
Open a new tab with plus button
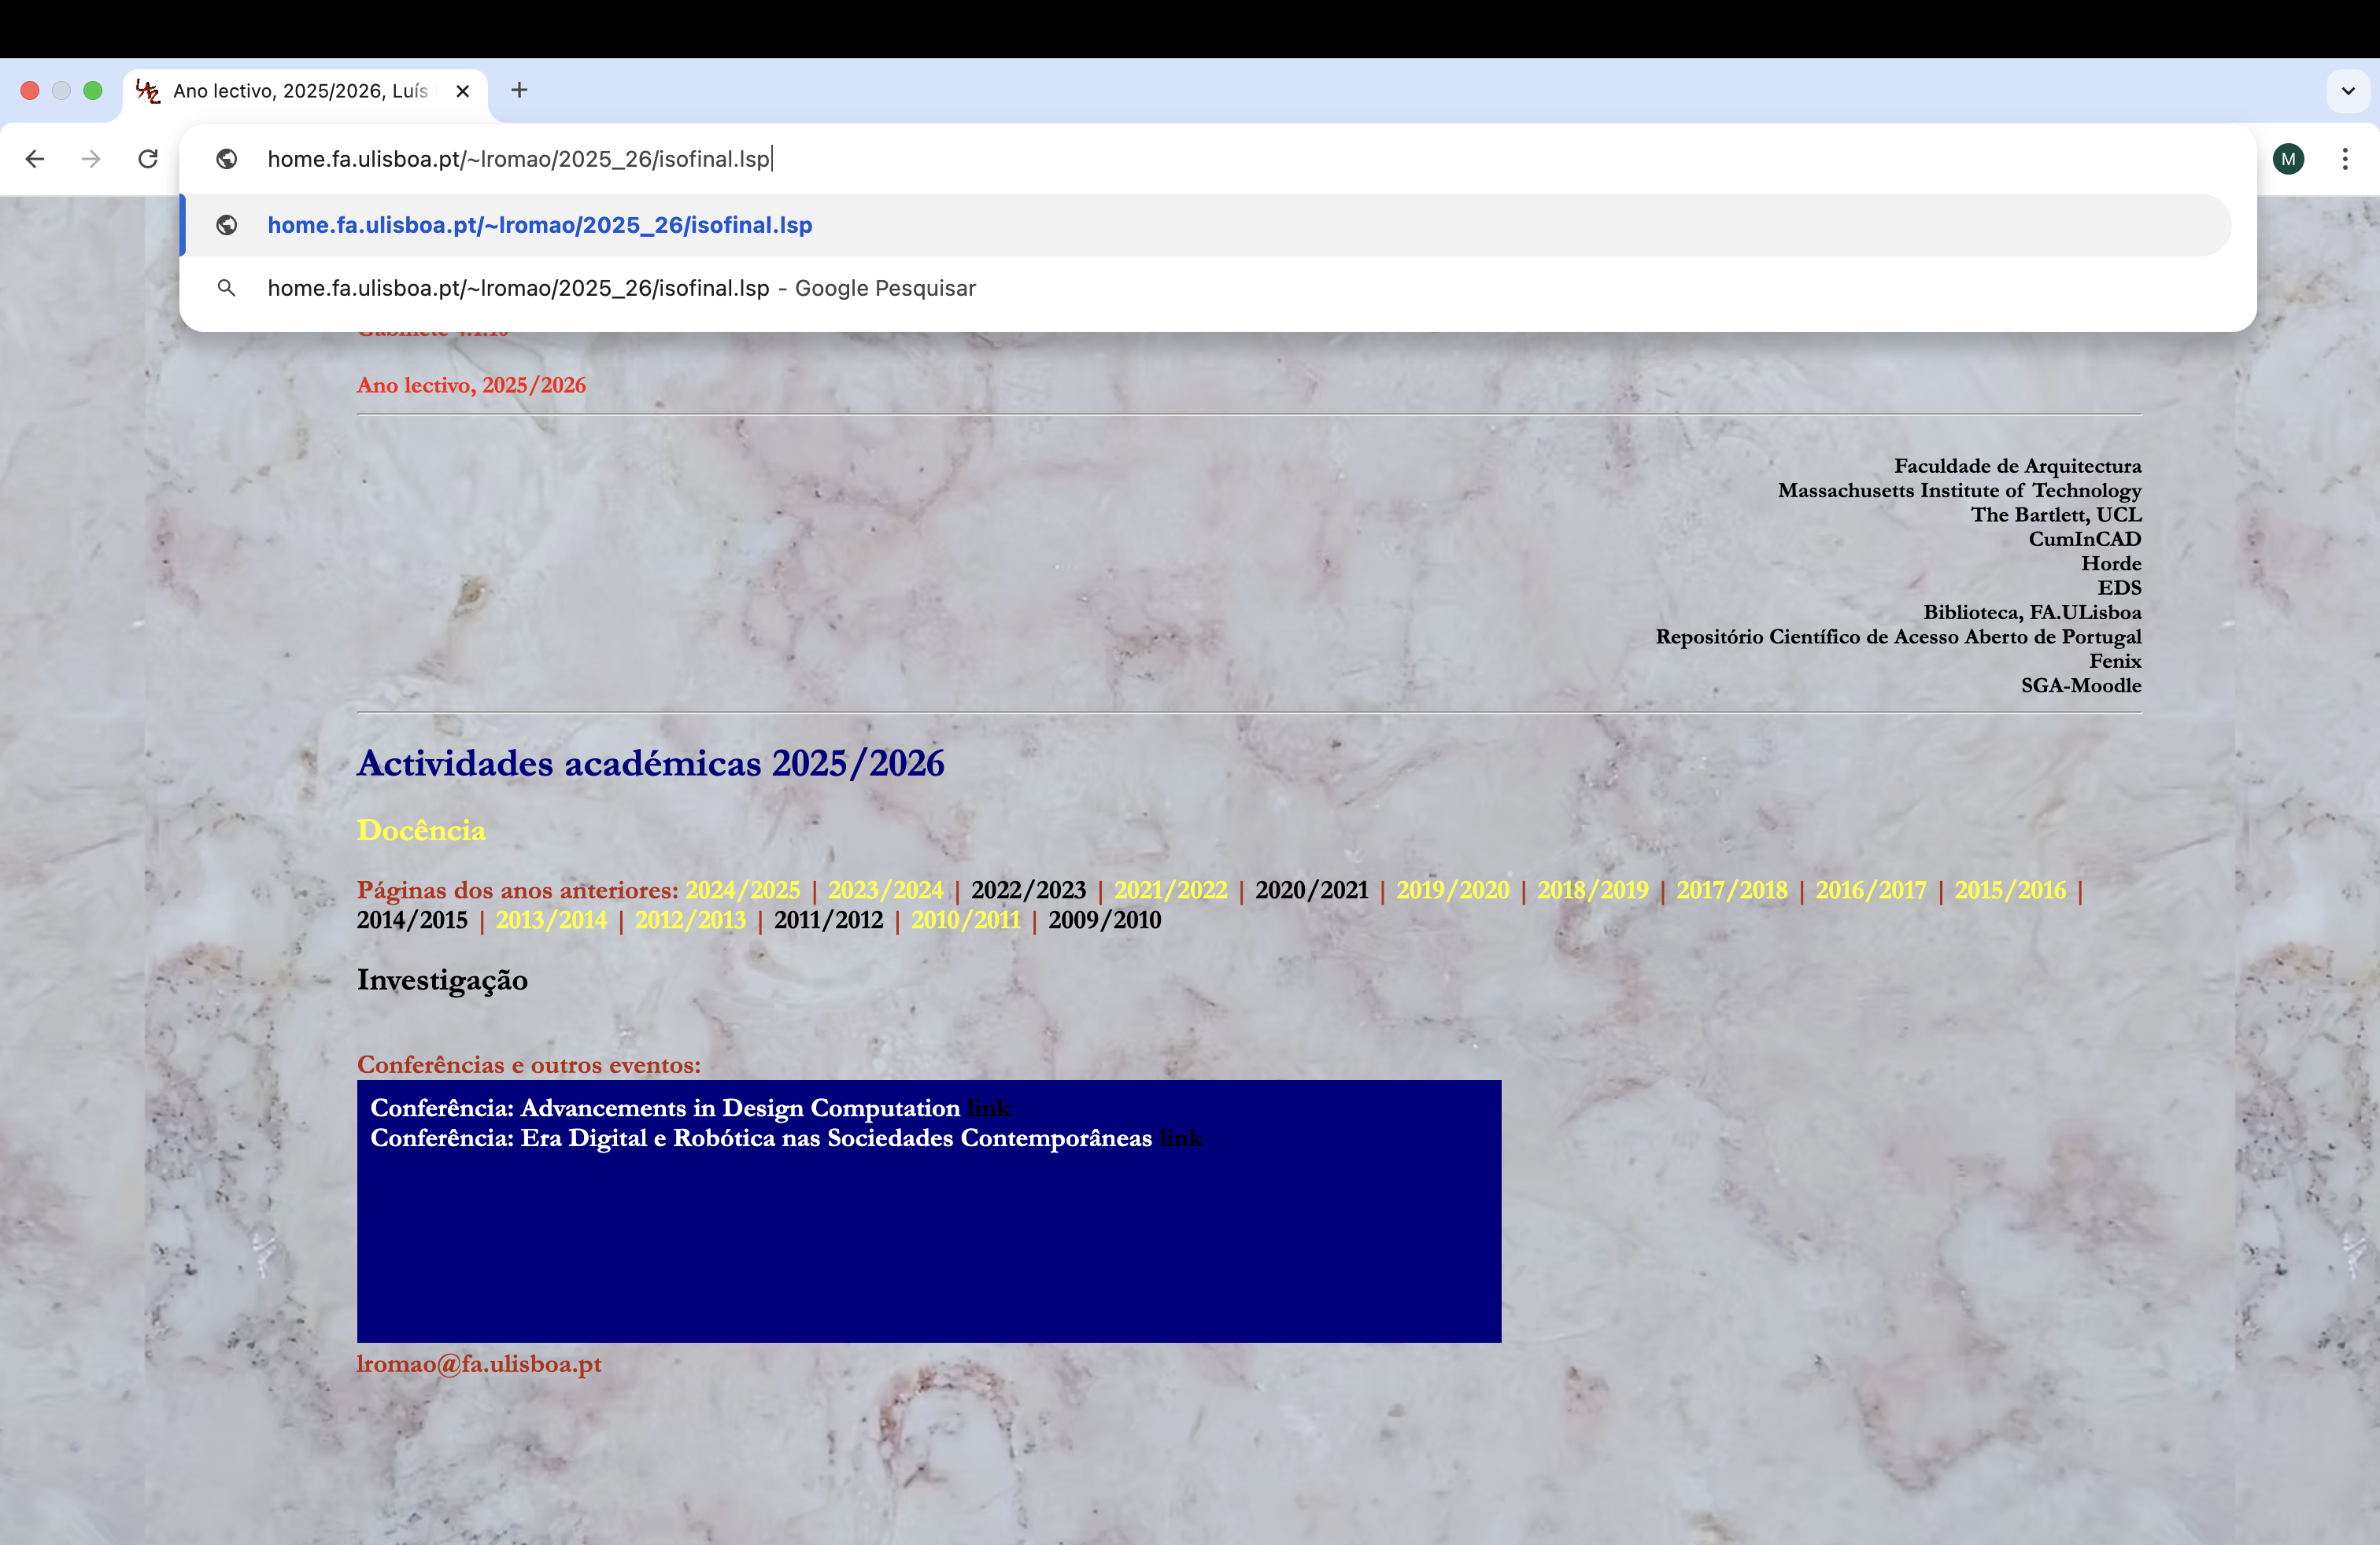pyautogui.click(x=519, y=90)
